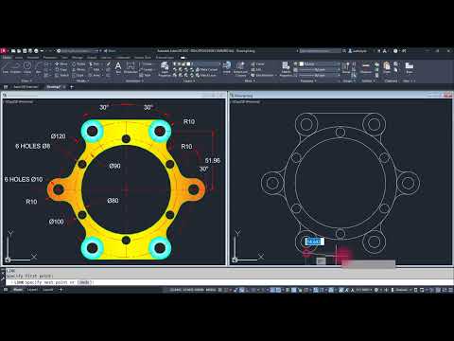The height and width of the screenshot is (341, 454).
Task: Click the dynamic input length field
Action: [314, 242]
